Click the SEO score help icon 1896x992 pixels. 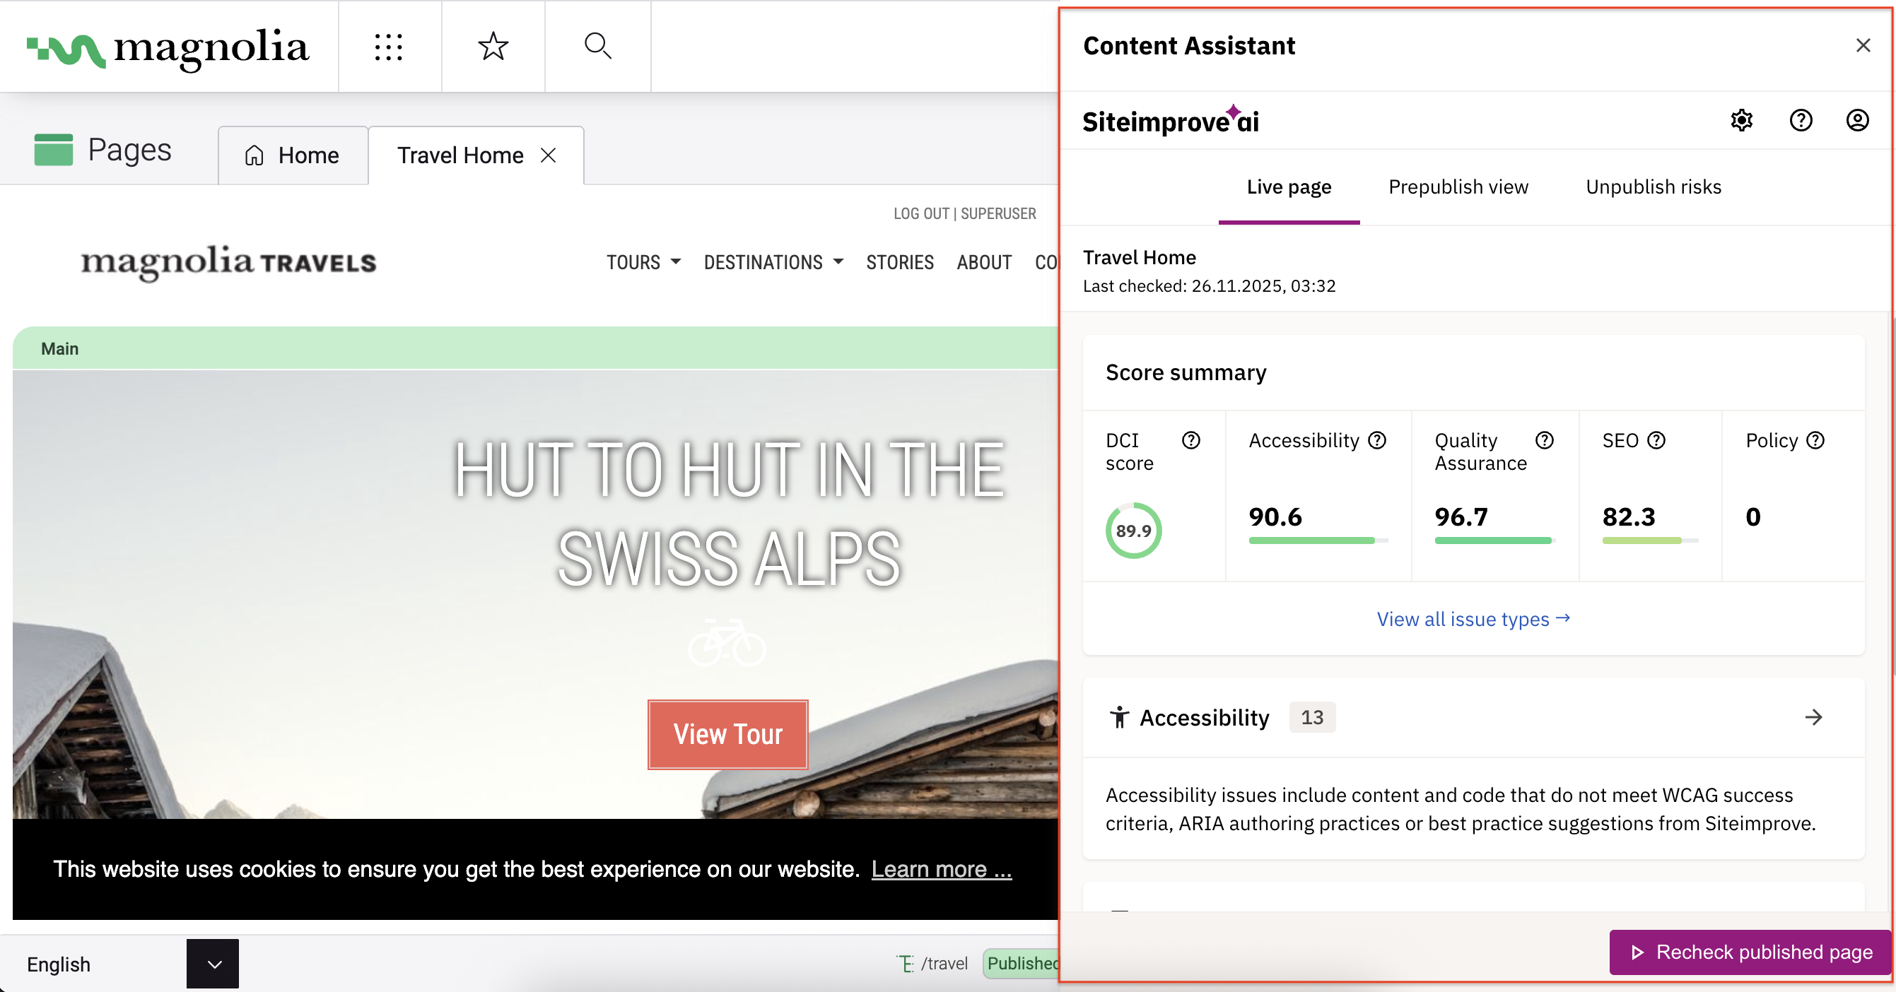click(1657, 439)
